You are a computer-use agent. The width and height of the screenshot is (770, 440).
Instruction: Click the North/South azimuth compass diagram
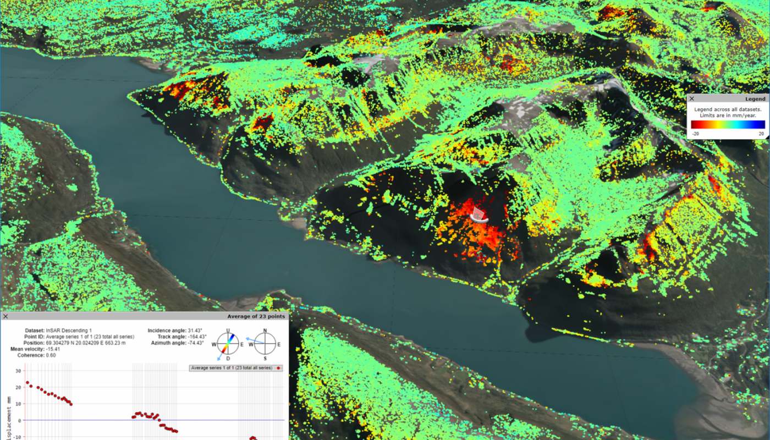(x=265, y=344)
